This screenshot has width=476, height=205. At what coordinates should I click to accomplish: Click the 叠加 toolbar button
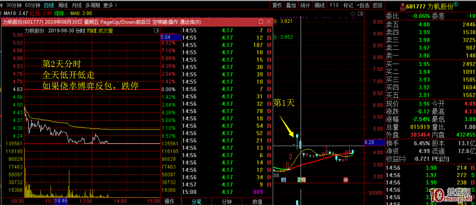pos(291,5)
